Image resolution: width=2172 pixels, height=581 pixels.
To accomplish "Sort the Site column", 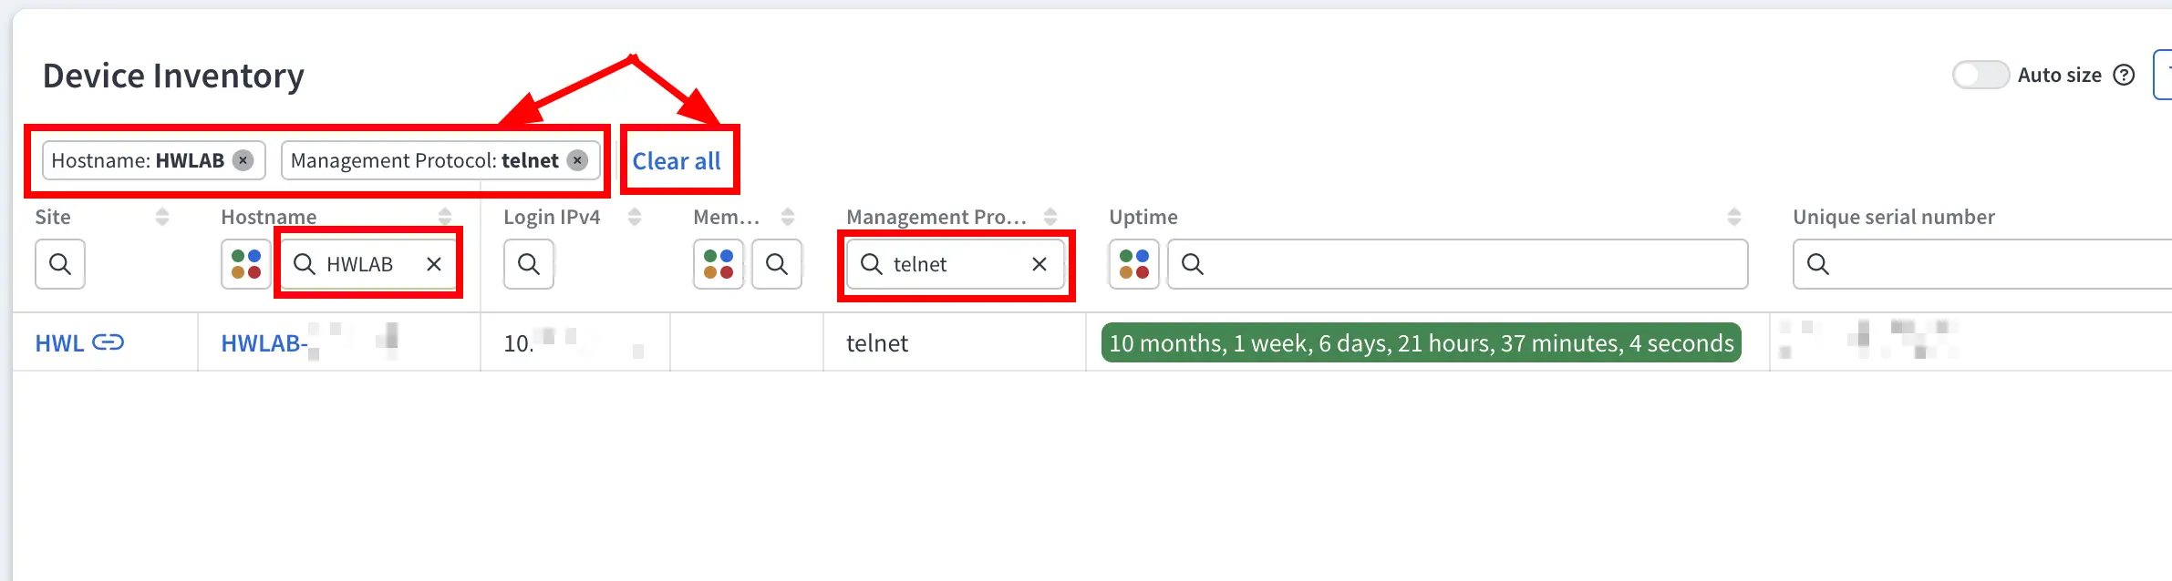I will [x=162, y=217].
